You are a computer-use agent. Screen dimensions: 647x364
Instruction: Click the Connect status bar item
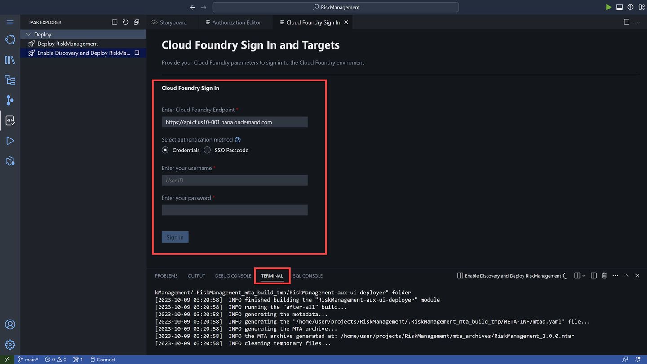click(103, 360)
